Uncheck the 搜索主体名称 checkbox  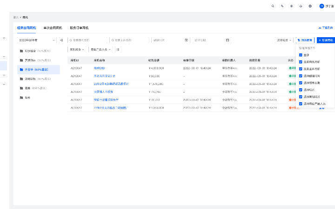coord(301,69)
